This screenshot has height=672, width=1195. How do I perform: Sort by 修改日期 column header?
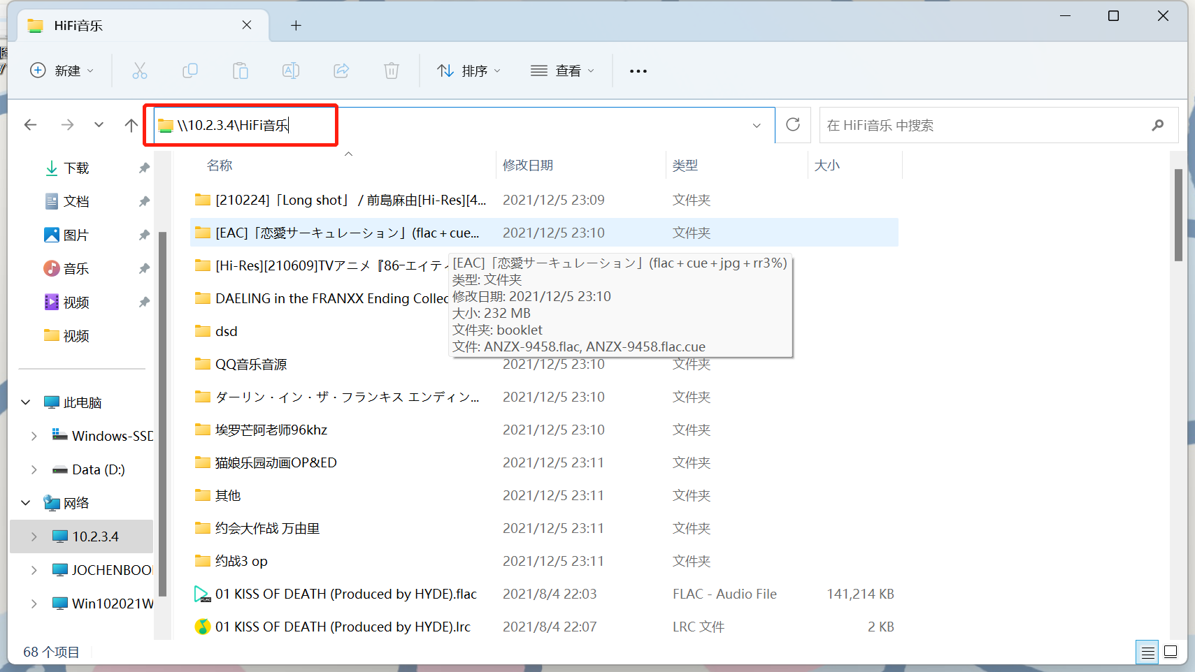tap(528, 166)
